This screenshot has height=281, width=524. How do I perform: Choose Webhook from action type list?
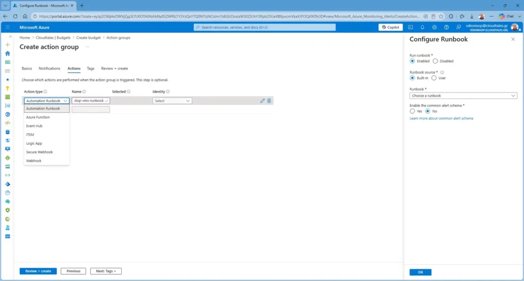coord(47,160)
